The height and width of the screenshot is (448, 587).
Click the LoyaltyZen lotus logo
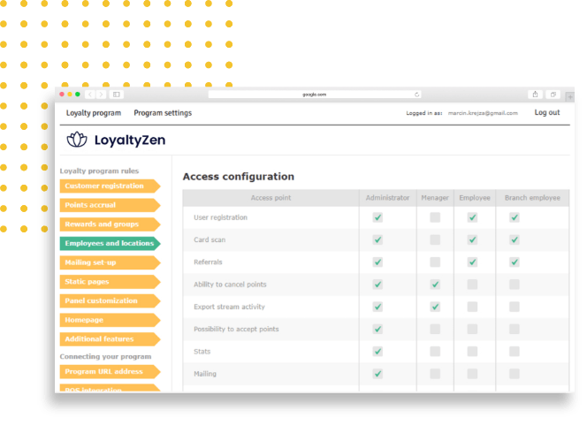tap(77, 140)
